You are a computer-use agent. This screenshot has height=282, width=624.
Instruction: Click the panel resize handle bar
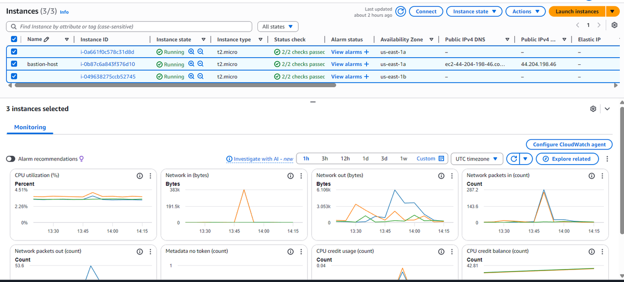click(x=312, y=101)
